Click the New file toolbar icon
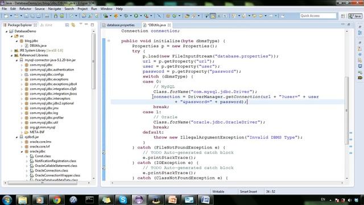 [6, 16]
